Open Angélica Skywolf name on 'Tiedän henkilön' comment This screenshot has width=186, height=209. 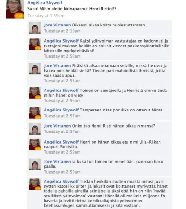(x=61, y=181)
